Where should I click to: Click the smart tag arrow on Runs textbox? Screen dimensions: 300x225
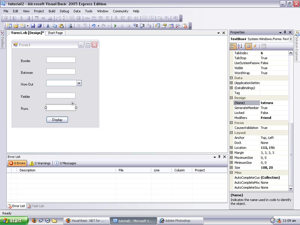point(73,104)
